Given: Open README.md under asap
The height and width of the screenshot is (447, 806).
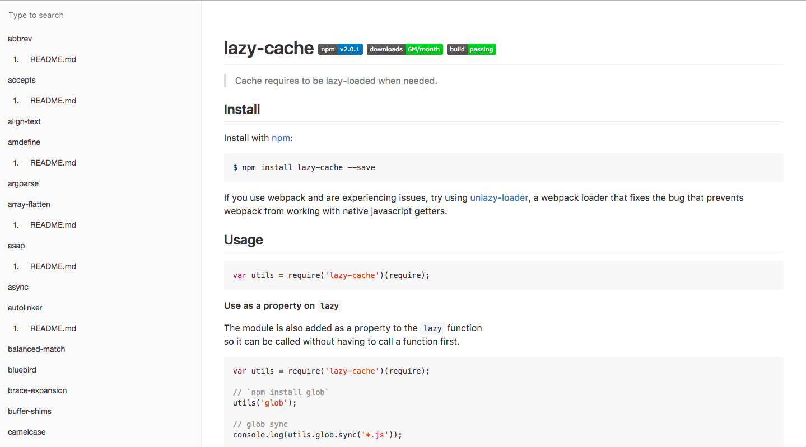Looking at the screenshot, I should click(53, 266).
